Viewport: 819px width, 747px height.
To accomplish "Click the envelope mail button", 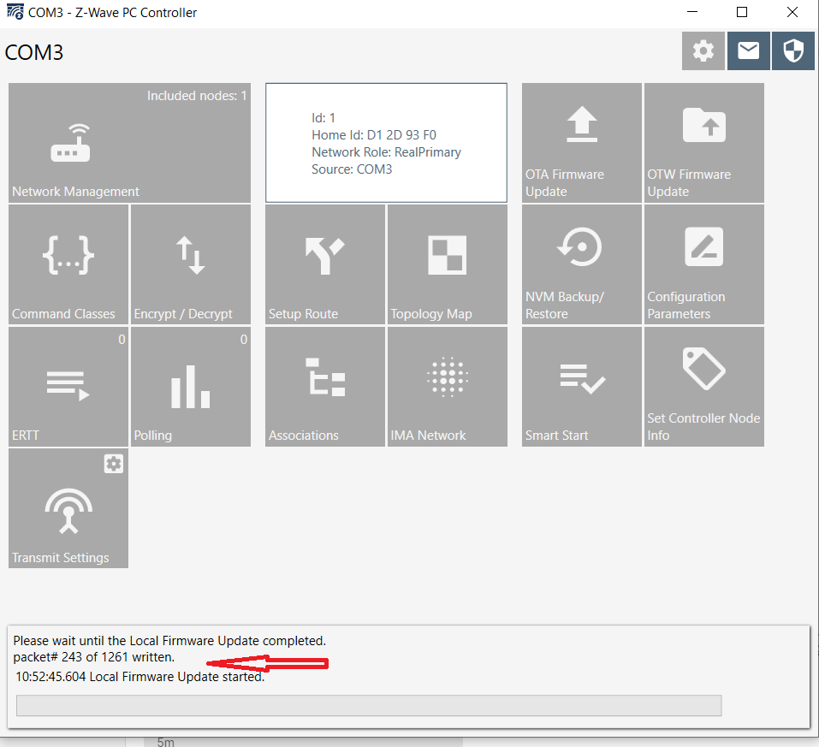I will click(x=749, y=50).
